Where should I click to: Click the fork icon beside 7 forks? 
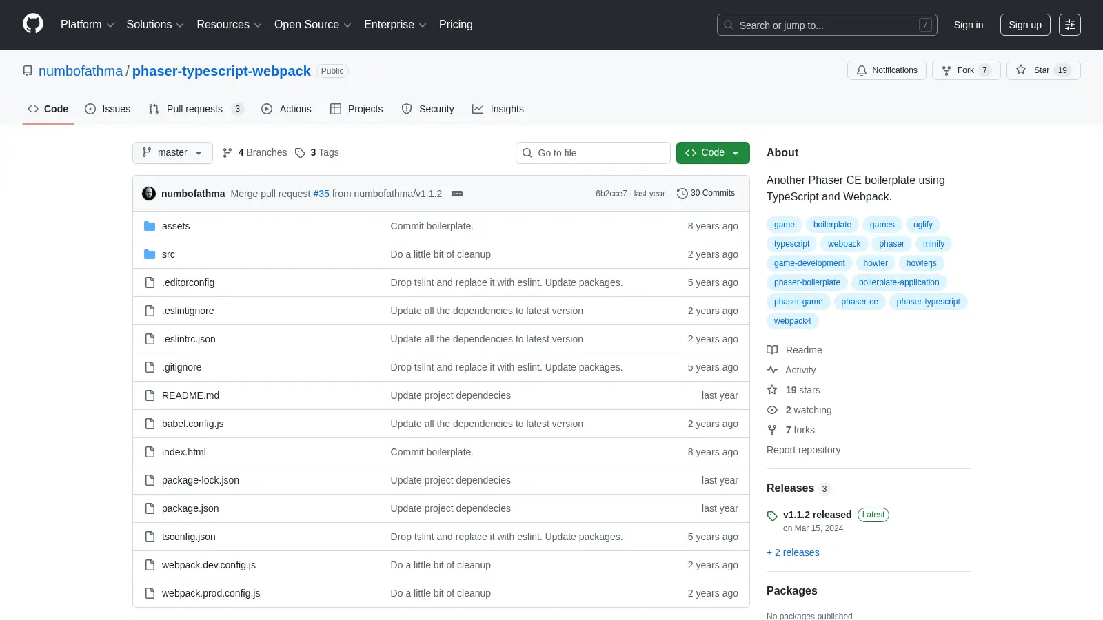[x=772, y=430]
